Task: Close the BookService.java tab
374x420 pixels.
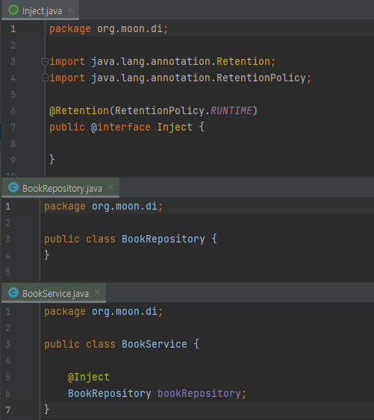Action: pyautogui.click(x=97, y=292)
